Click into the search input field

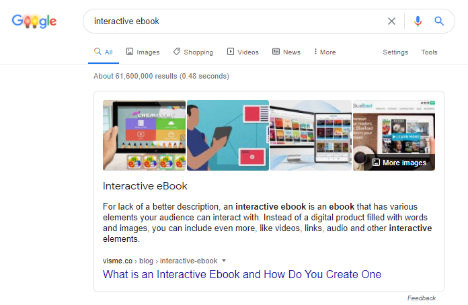coord(235,21)
